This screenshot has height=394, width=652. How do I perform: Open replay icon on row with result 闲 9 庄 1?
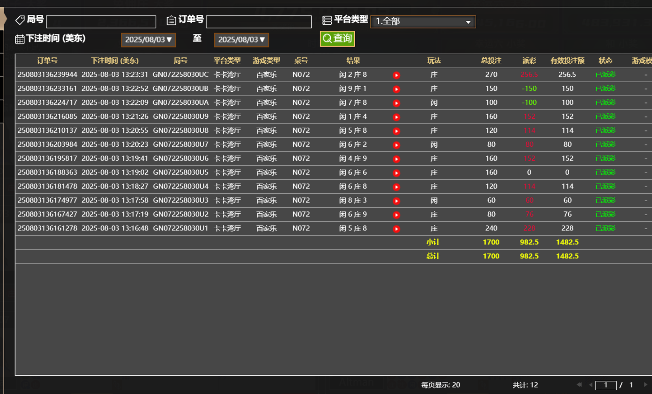click(x=396, y=88)
